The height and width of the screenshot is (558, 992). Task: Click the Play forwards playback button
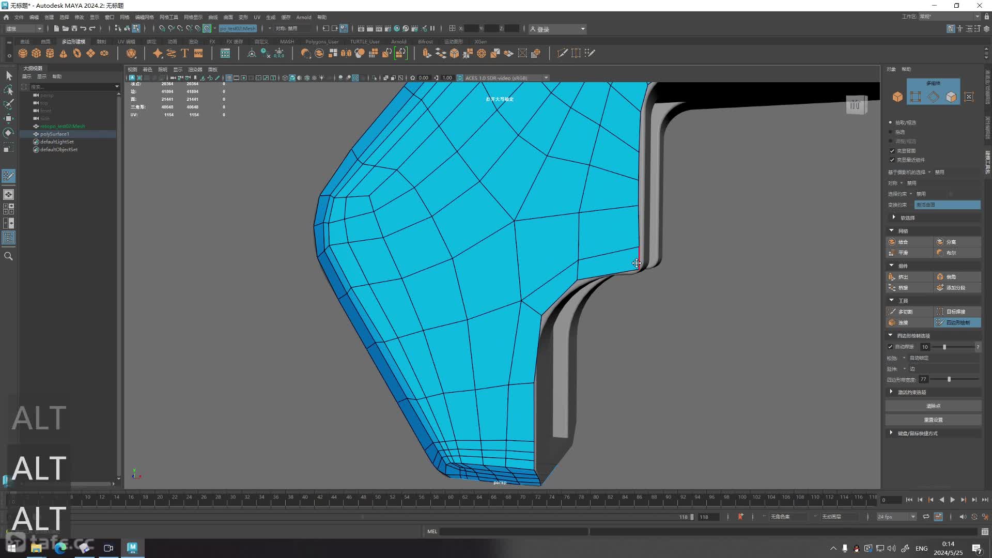(952, 500)
